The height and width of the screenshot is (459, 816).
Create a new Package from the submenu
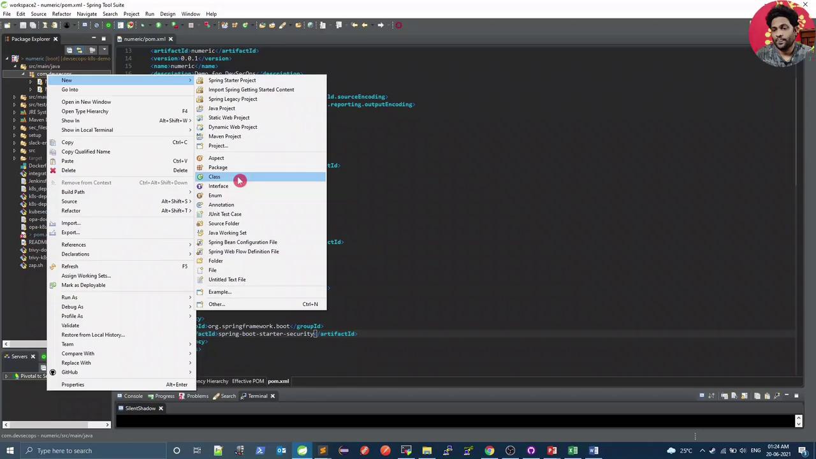260,167
